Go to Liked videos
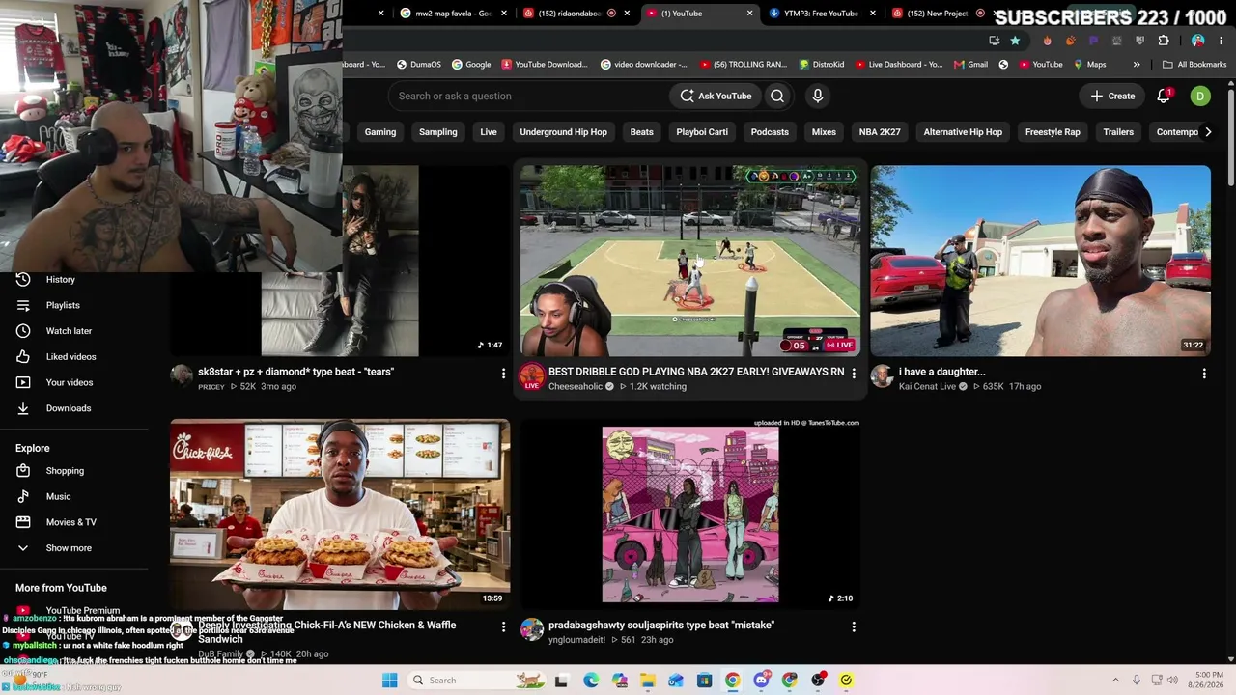 [x=70, y=356]
